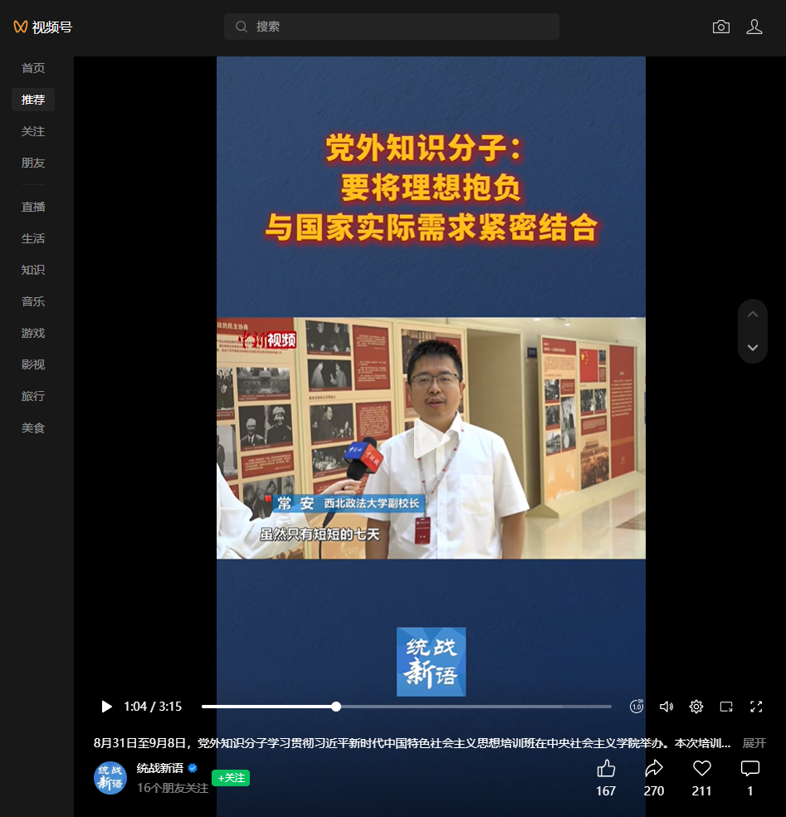This screenshot has width=786, height=817.
Task: Expand the video description with 展开
Action: [x=754, y=743]
